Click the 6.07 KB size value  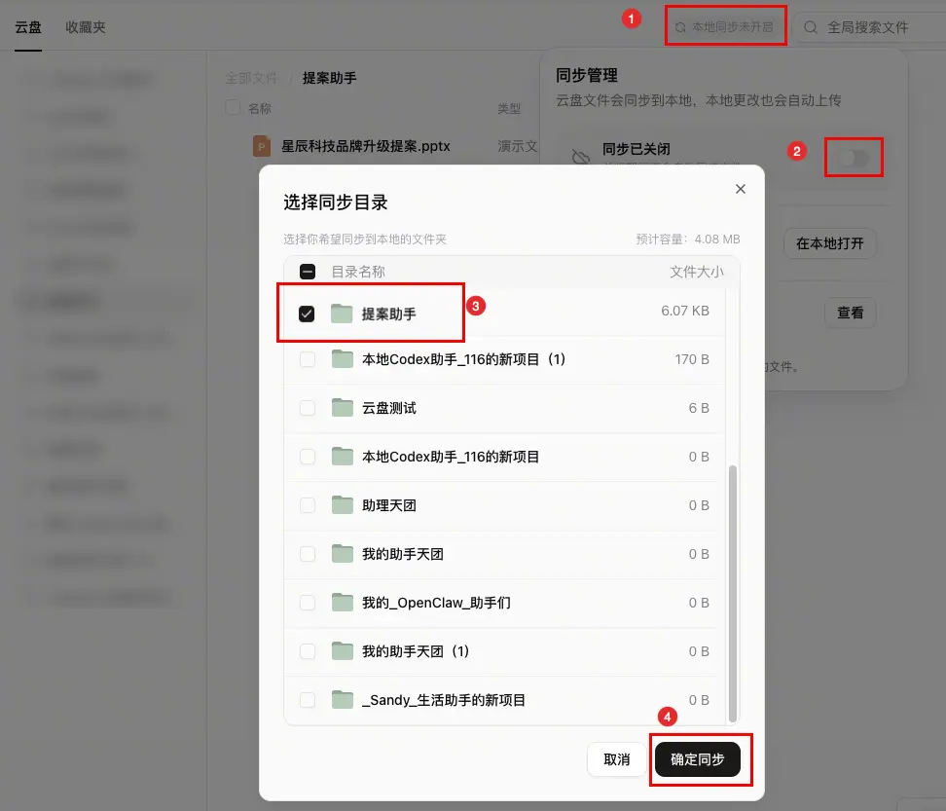(685, 311)
